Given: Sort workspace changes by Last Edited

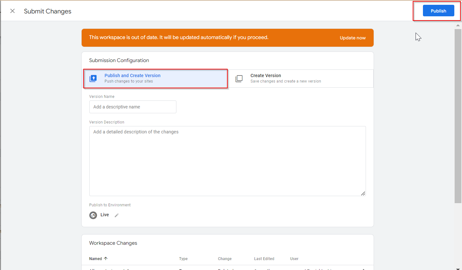Looking at the screenshot, I should (264, 259).
